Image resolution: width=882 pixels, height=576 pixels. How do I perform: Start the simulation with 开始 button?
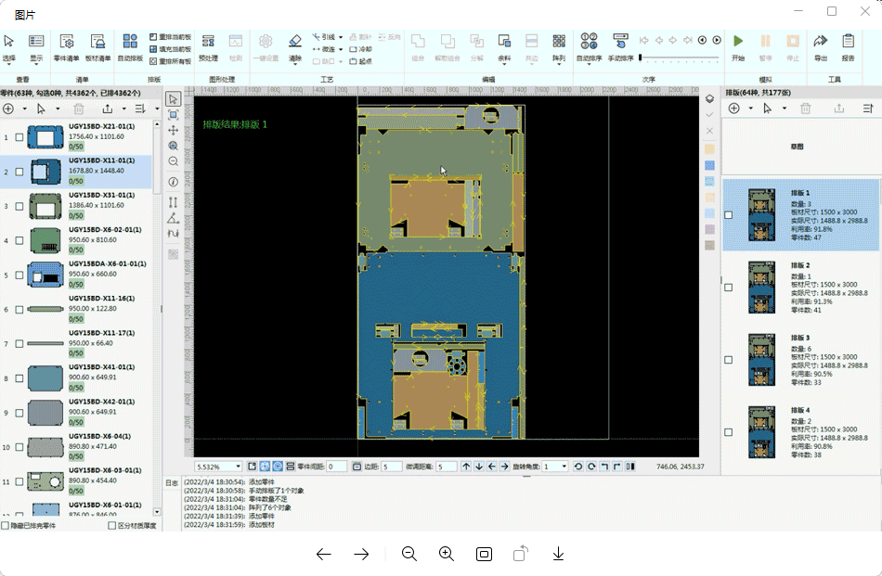(x=738, y=46)
